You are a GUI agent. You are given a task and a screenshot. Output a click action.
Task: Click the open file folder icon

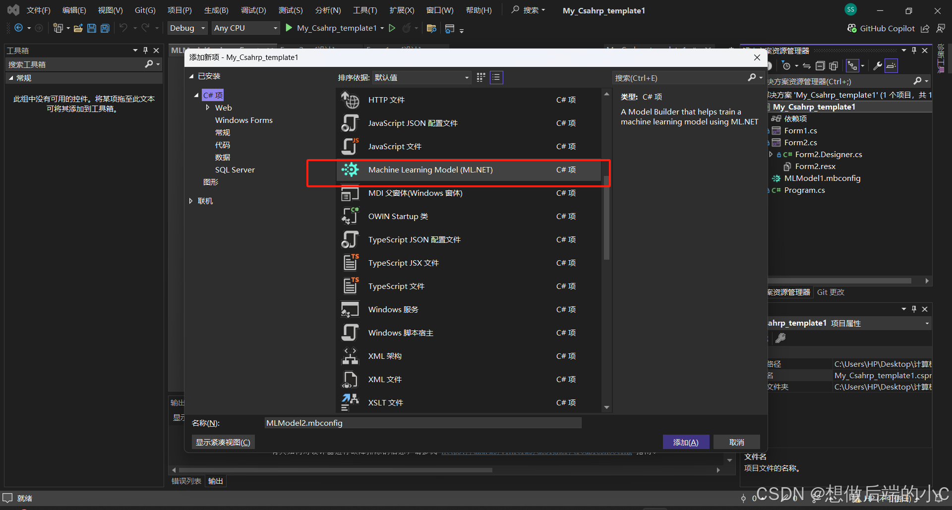click(x=78, y=28)
